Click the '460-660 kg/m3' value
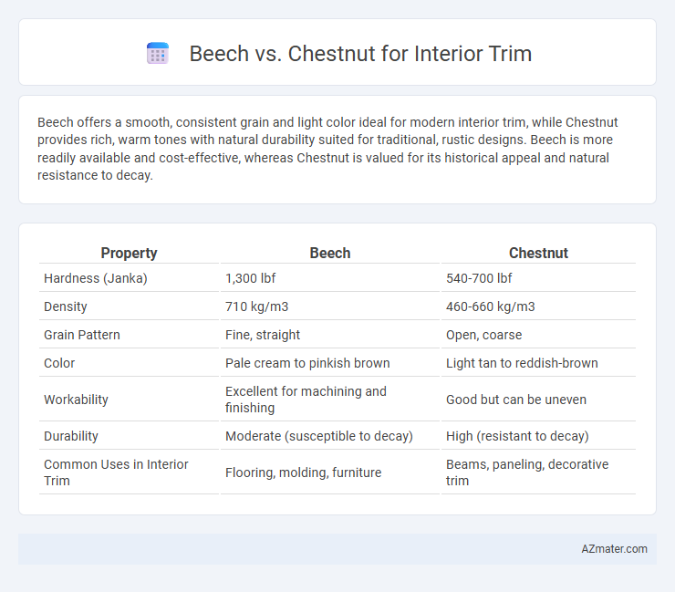 tap(491, 306)
